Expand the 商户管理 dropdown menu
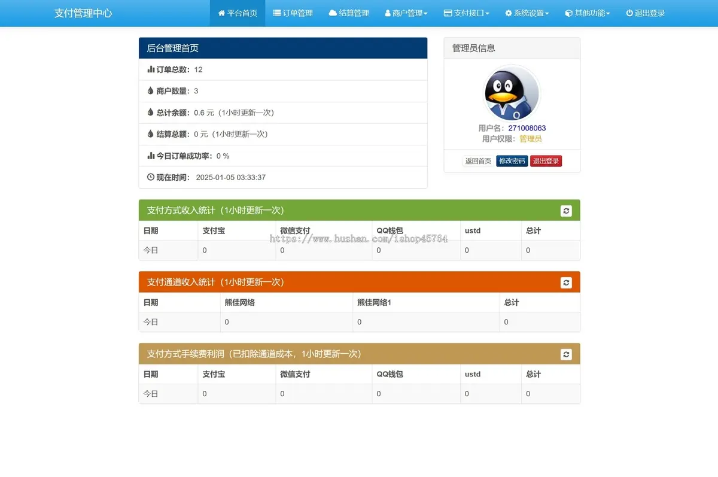 [406, 13]
